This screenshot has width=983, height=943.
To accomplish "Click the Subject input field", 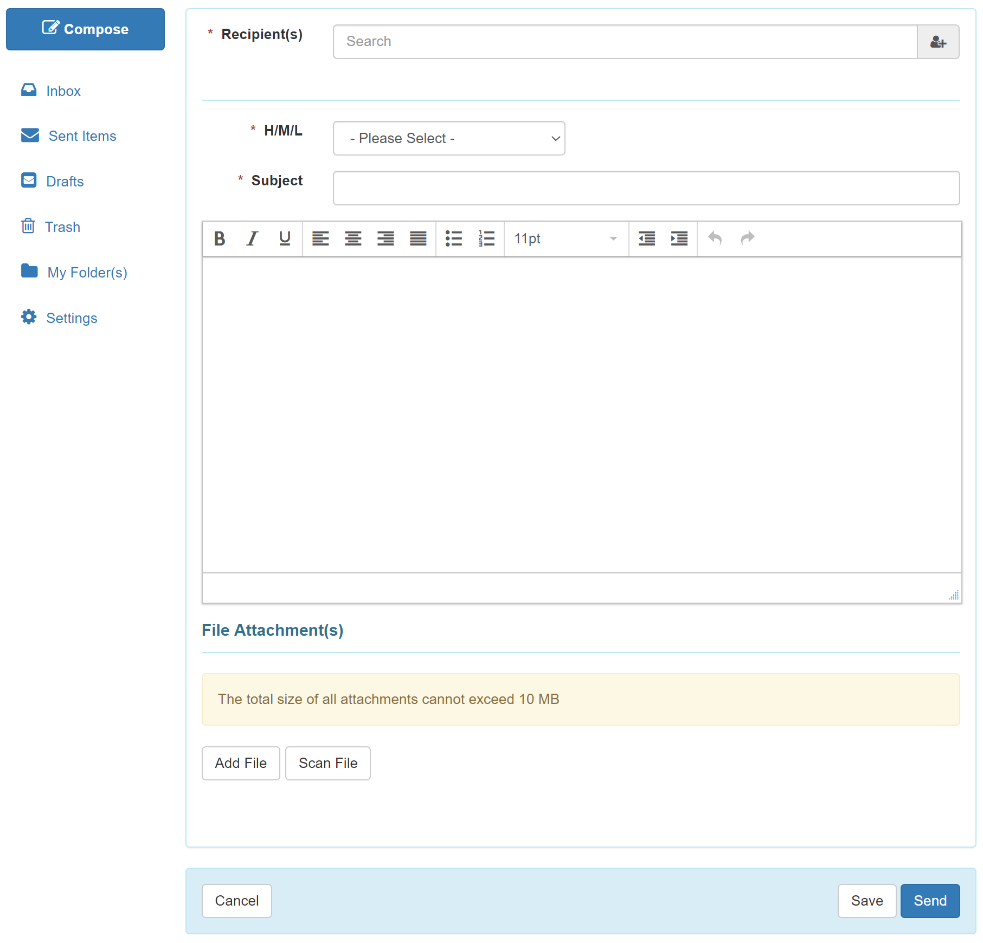I will (646, 188).
